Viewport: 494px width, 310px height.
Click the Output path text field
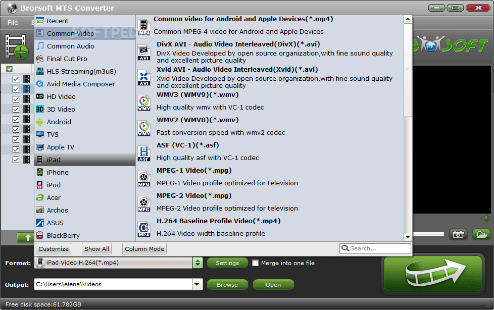[x=114, y=284]
